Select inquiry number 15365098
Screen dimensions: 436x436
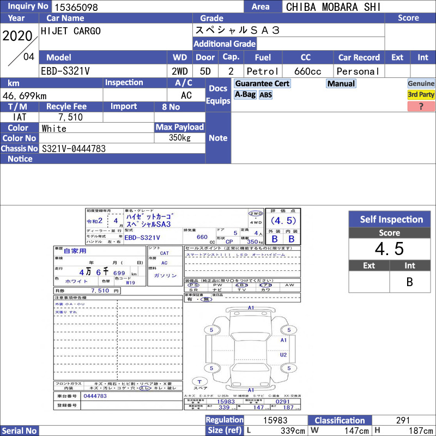coord(76,7)
